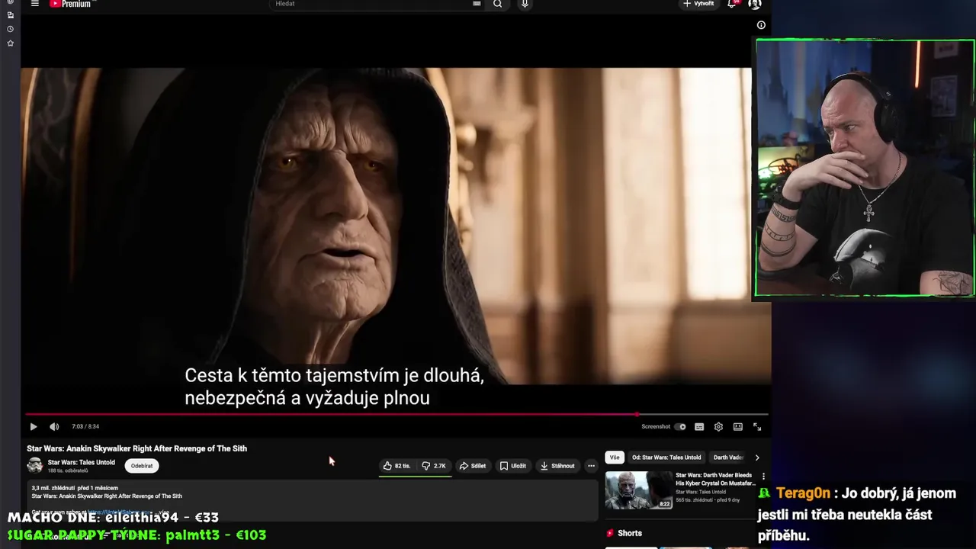Click the 7:03 / 8:34 time display
Viewport: 976px width, 549px height.
tap(85, 427)
